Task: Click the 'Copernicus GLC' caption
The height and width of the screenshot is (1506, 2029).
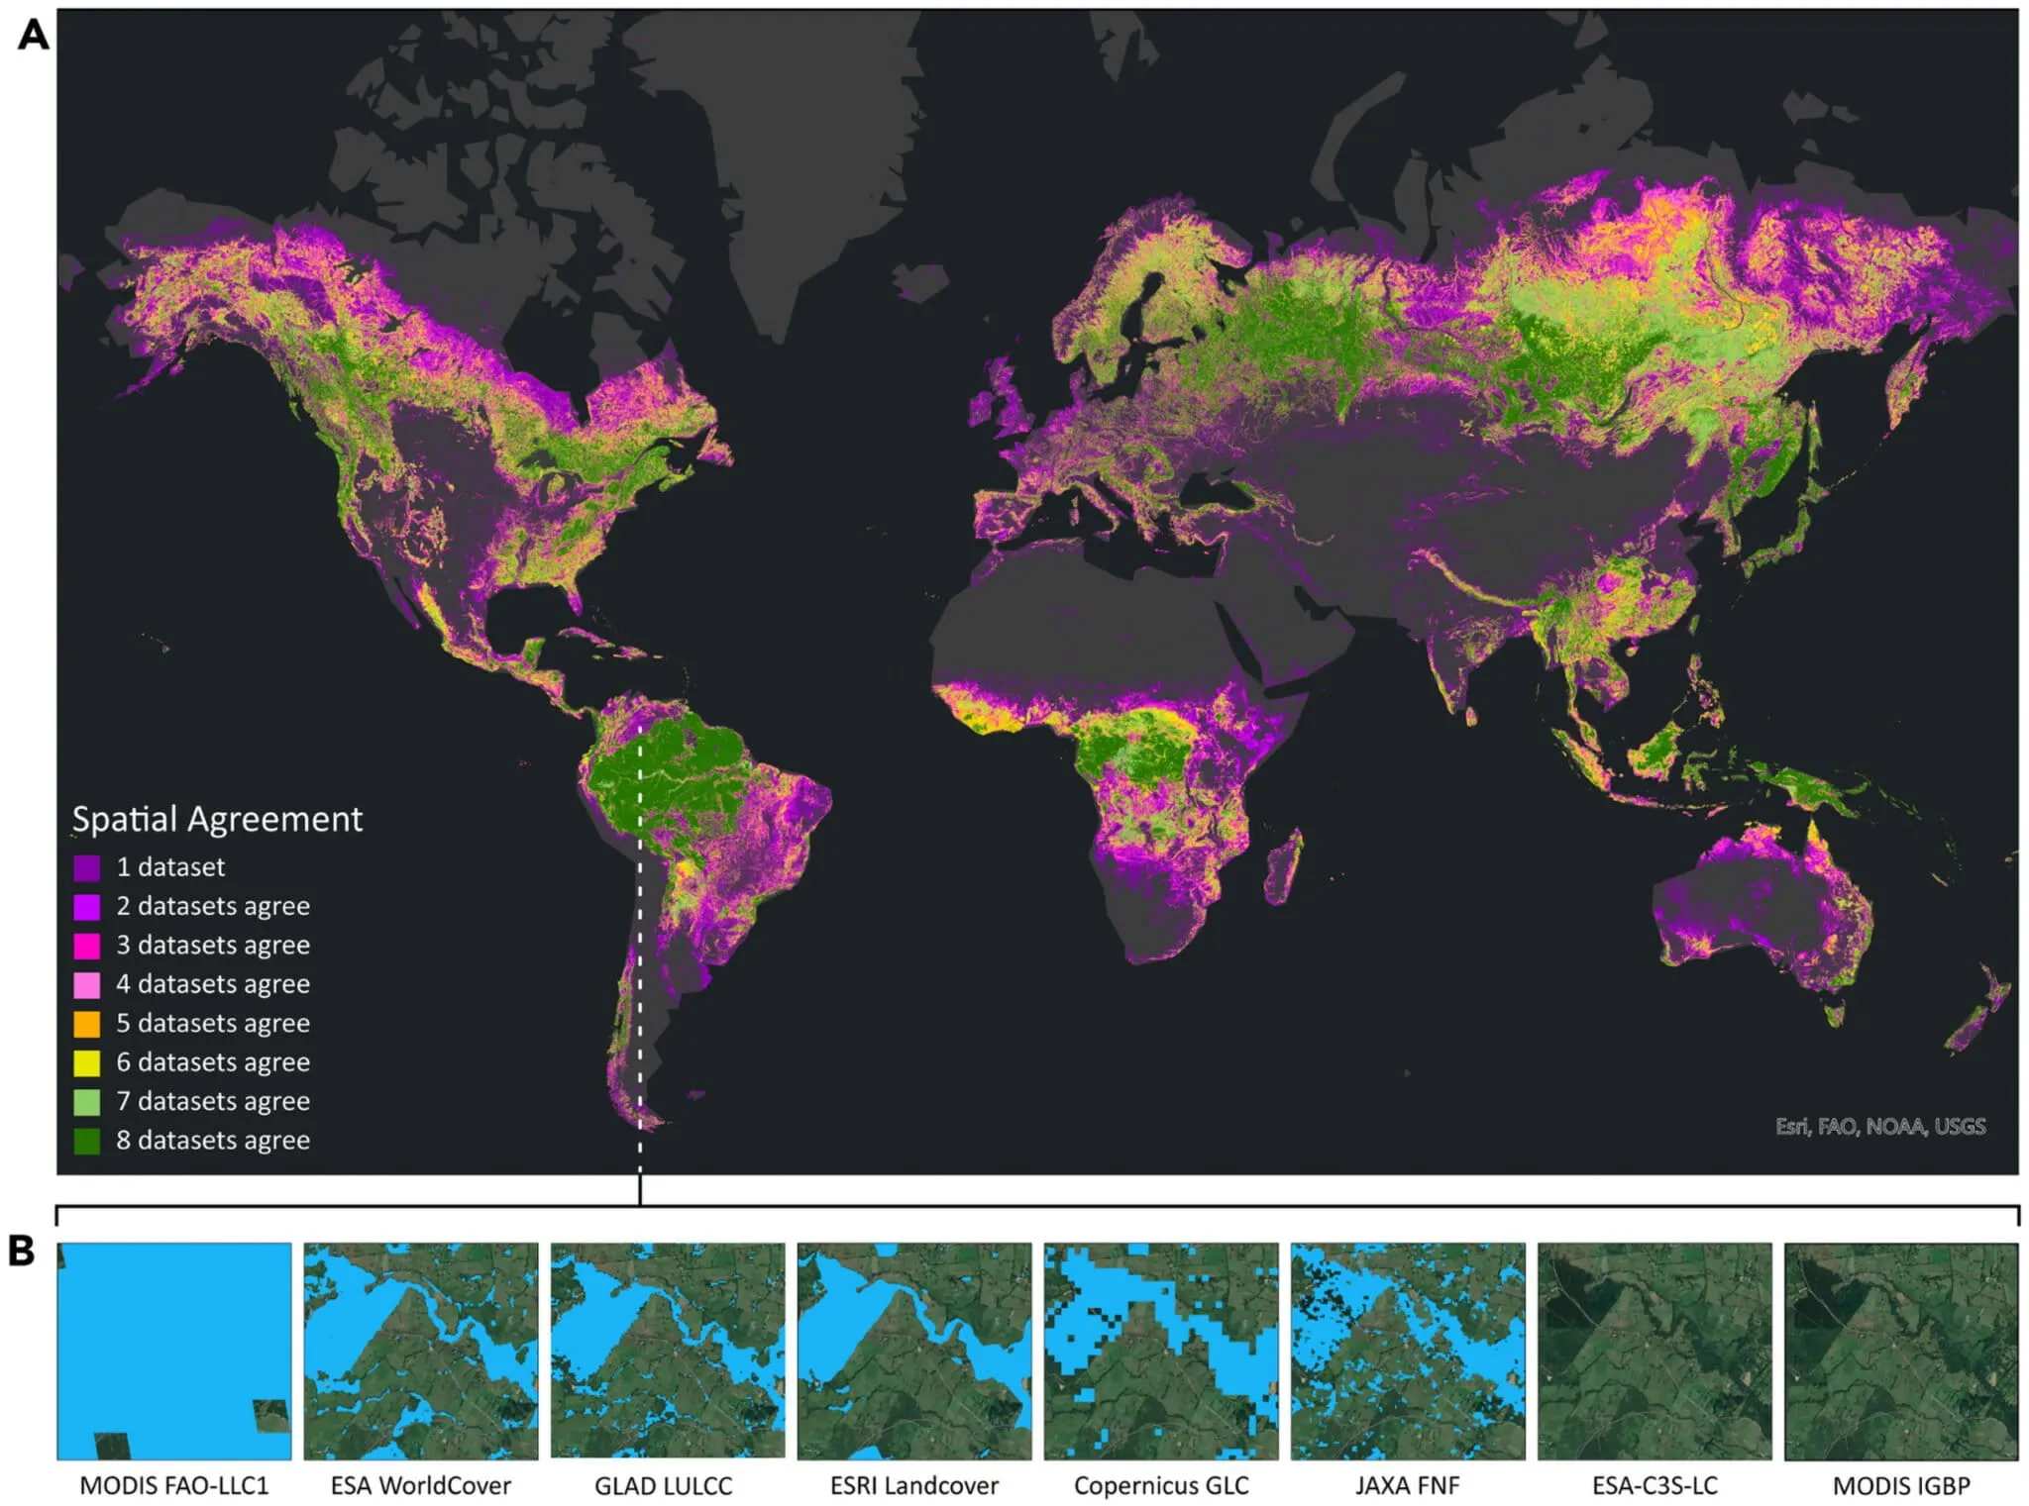Action: pos(1161,1487)
